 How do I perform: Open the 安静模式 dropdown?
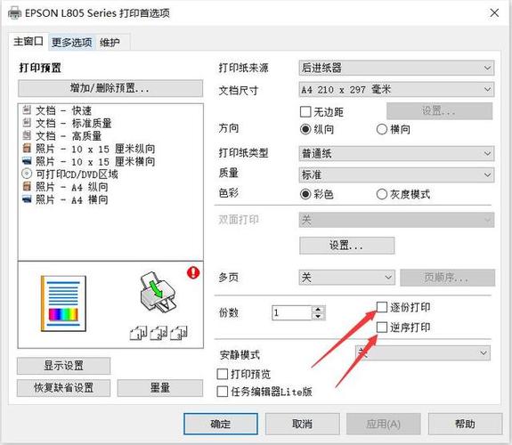tap(423, 353)
